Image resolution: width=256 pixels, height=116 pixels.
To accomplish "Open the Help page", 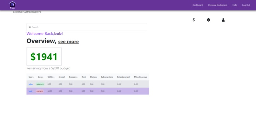I will click(x=235, y=5).
